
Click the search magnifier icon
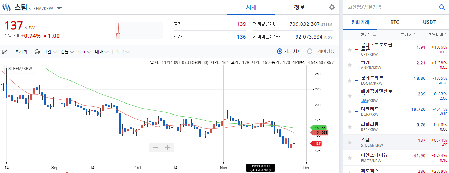coord(442,7)
